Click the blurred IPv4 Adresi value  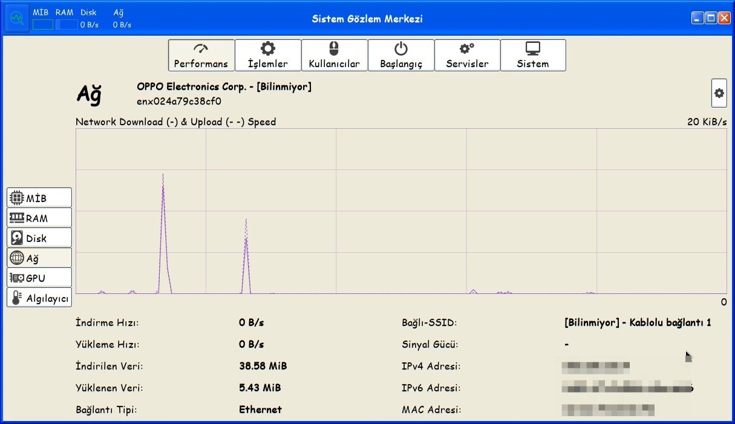(596, 366)
